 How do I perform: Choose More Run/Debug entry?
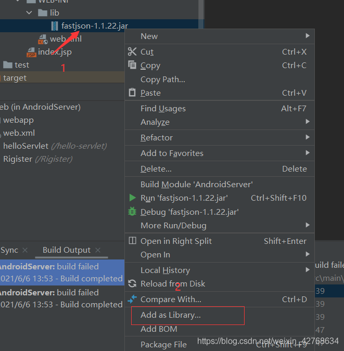tap(220, 226)
